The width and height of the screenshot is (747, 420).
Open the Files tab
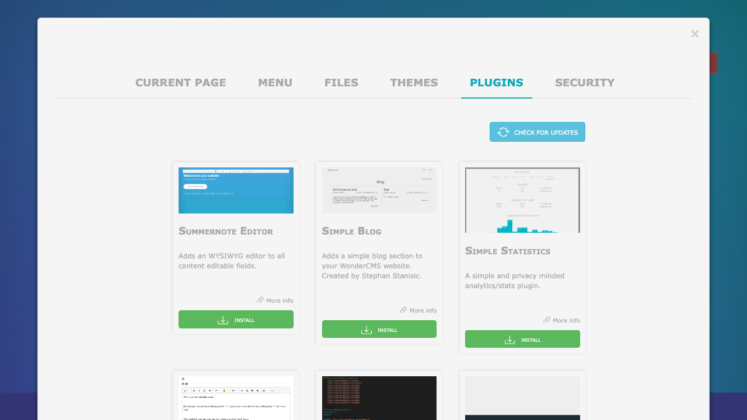(341, 82)
